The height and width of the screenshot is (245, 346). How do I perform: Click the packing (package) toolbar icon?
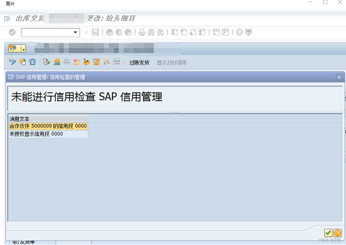click(86, 62)
